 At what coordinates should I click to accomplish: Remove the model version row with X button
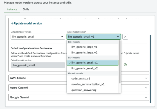point(125,37)
